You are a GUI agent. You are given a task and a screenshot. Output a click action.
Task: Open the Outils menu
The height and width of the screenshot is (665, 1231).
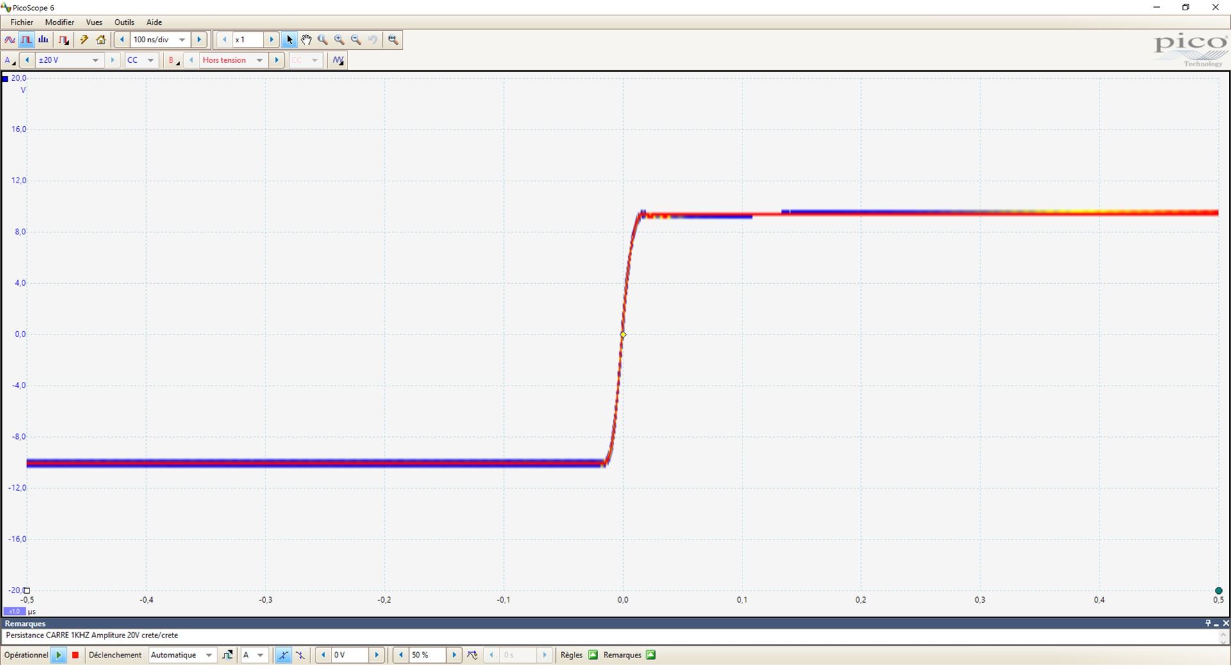tap(124, 22)
